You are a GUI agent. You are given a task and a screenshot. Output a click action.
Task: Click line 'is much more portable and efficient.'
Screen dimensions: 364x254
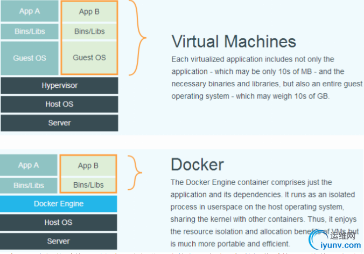click(230, 244)
